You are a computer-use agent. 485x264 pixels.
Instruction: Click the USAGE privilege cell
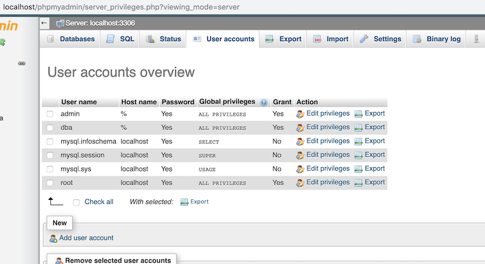(207, 170)
